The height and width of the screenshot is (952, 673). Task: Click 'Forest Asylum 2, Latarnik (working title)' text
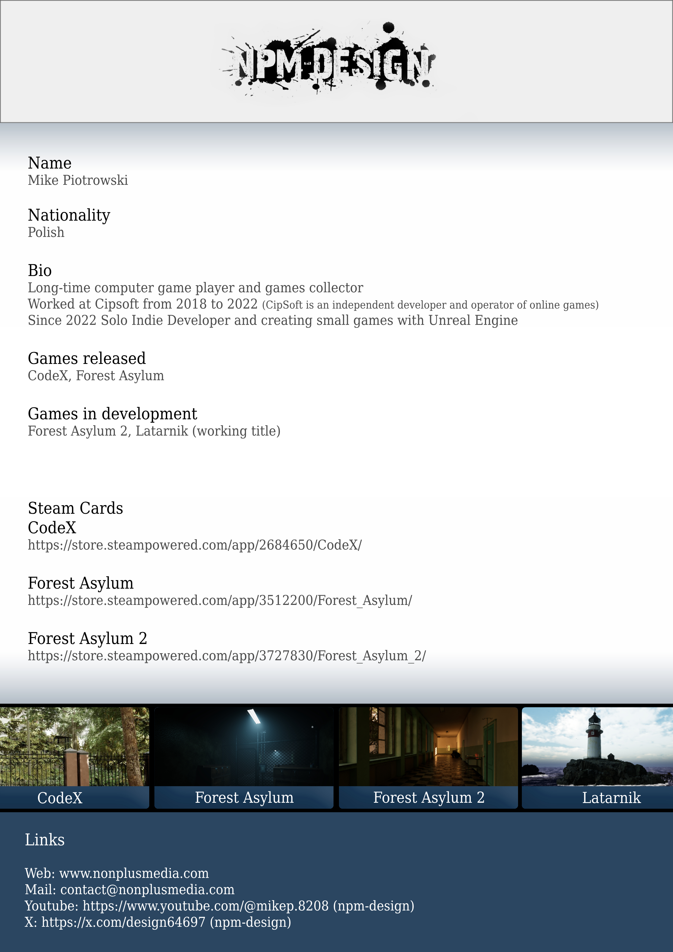click(x=154, y=431)
